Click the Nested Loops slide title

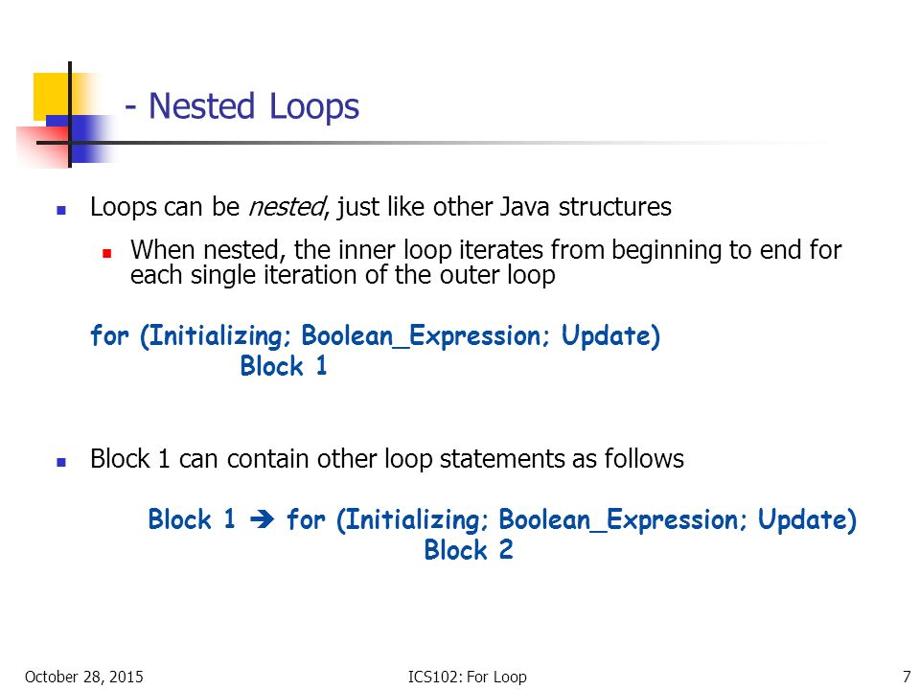coord(241,106)
